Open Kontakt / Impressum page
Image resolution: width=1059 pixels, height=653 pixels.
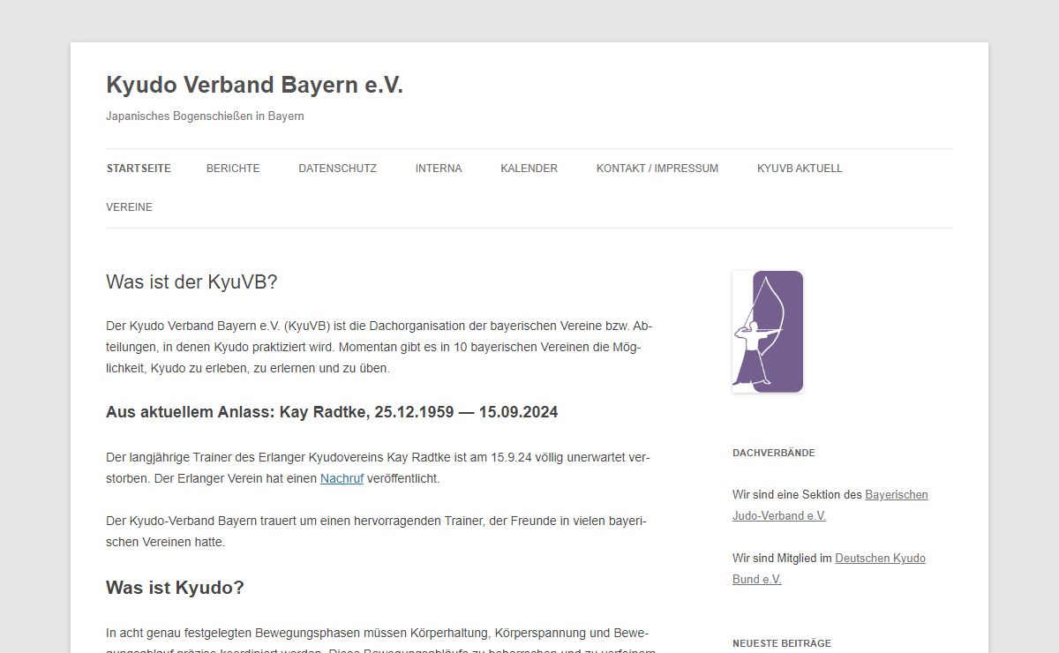657,169
